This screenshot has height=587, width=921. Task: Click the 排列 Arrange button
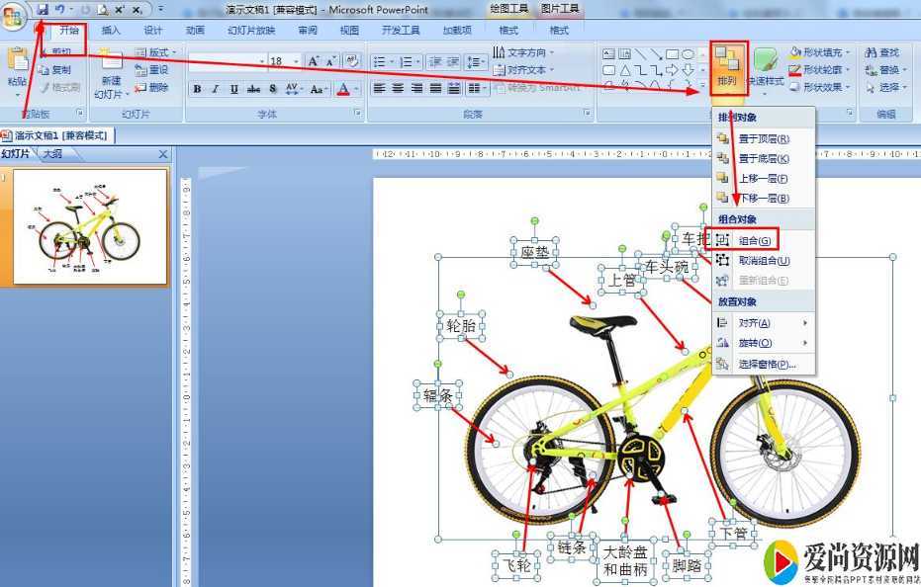point(728,67)
